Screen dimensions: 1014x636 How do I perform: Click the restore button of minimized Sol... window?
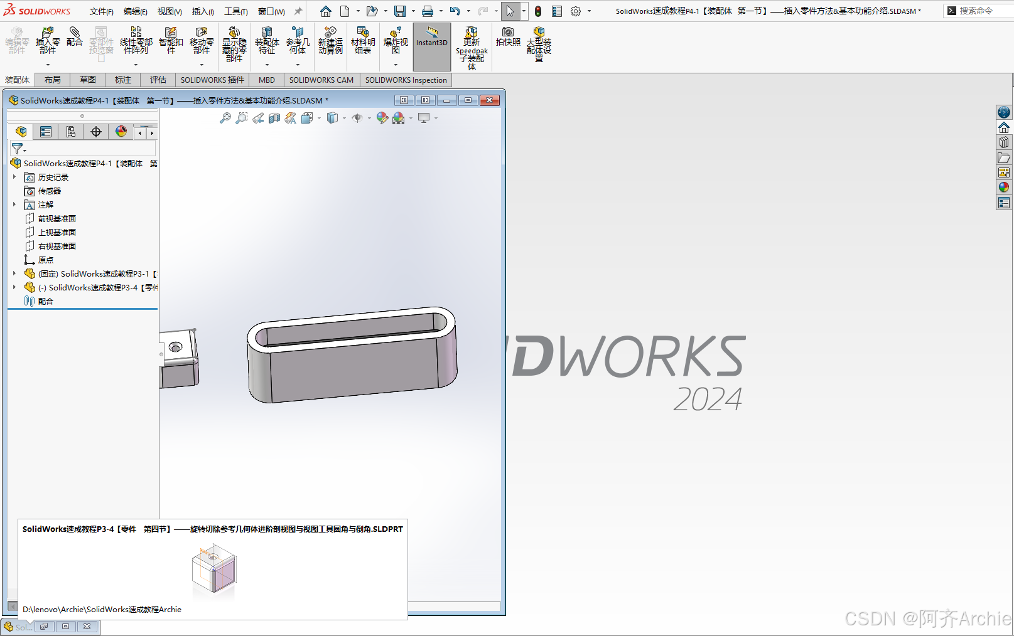point(43,626)
